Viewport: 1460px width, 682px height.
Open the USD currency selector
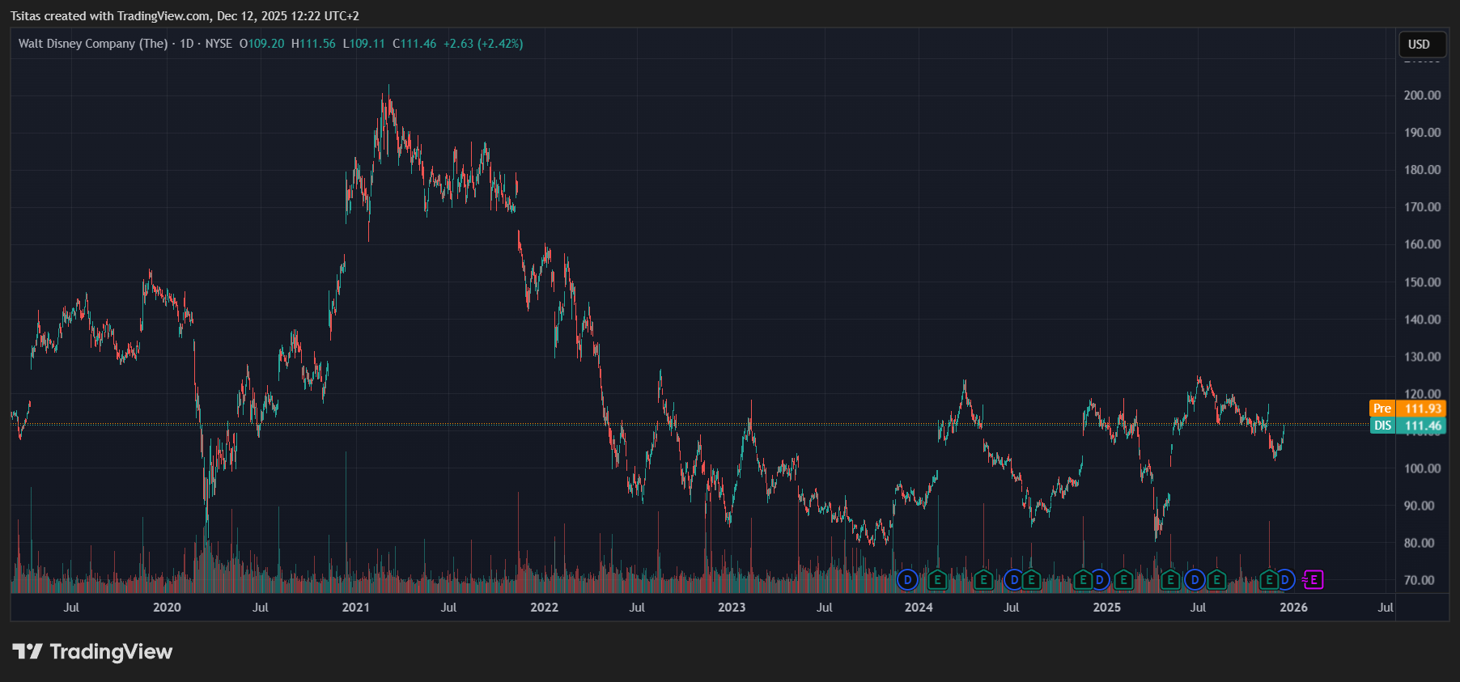pyautogui.click(x=1420, y=44)
